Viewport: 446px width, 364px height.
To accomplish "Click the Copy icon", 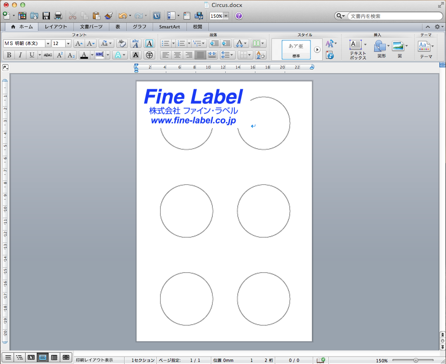I will 84,16.
